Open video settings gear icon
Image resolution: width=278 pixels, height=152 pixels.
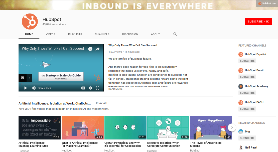(90, 88)
